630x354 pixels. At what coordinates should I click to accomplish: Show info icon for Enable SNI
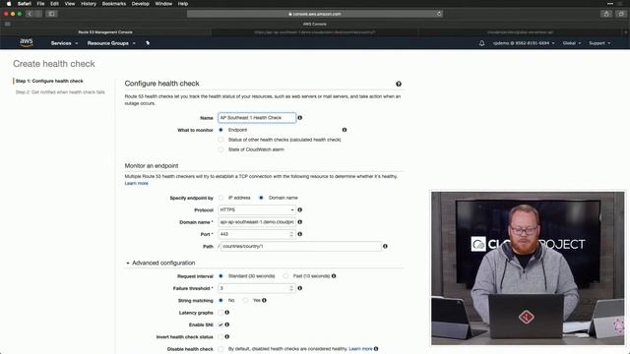click(x=227, y=324)
